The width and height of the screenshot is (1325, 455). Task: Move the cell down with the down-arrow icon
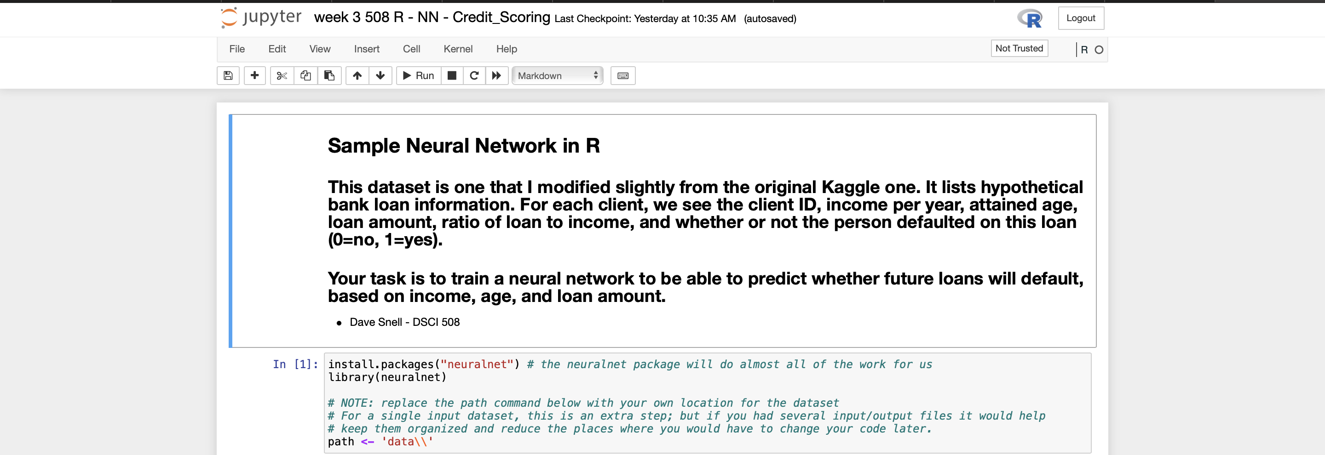pos(380,75)
